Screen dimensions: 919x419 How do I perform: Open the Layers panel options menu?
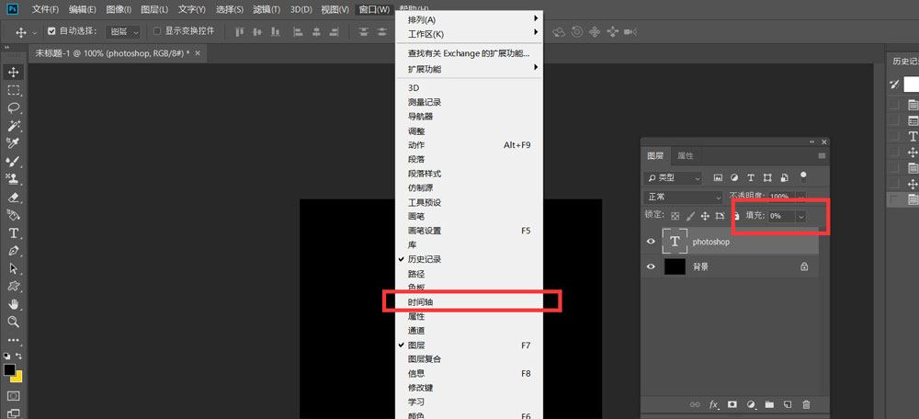[822, 156]
